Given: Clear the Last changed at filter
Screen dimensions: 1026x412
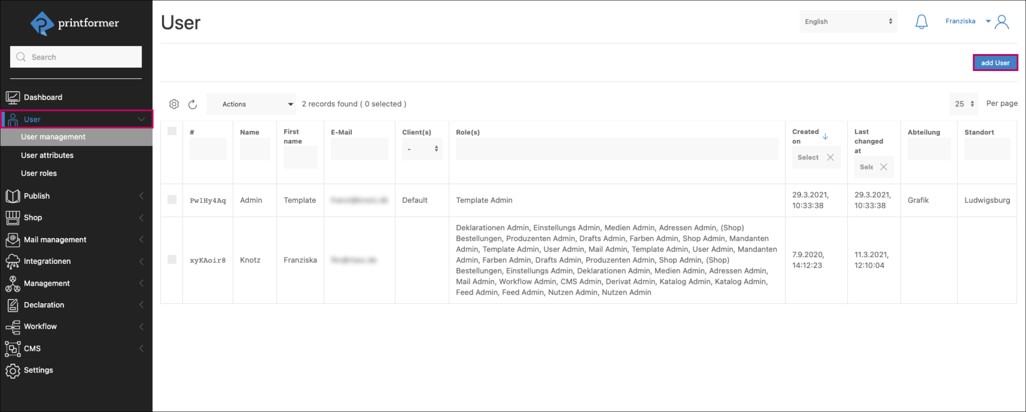Looking at the screenshot, I should (884, 167).
